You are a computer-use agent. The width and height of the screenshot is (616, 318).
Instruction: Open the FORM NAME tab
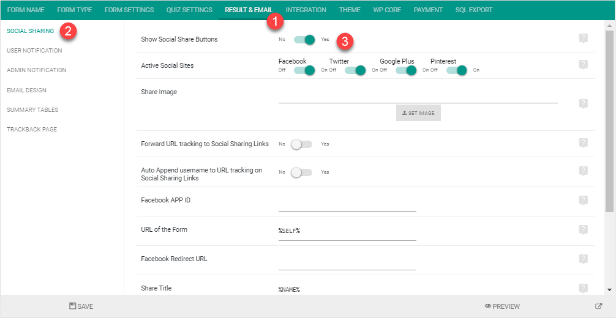click(26, 10)
